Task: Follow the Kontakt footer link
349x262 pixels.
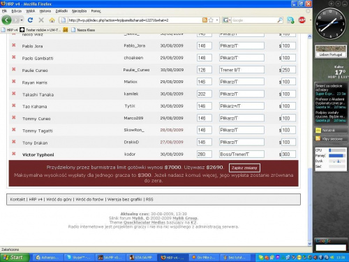Action: click(x=17, y=199)
